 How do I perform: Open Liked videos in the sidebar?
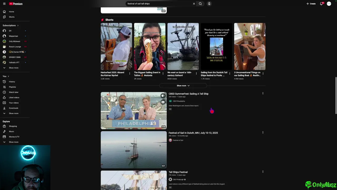coord(15,98)
